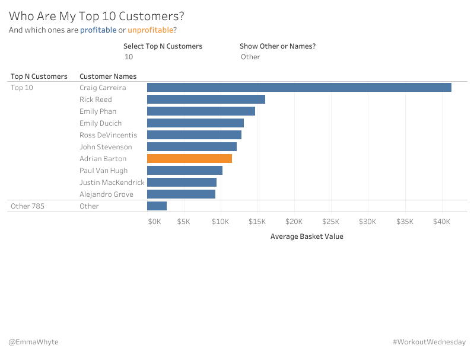Click the @EmmaWhyte credit text
The image size is (474, 355).
[x=33, y=342]
